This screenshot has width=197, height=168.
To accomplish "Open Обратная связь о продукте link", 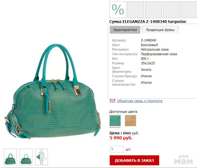I will point(140,101).
